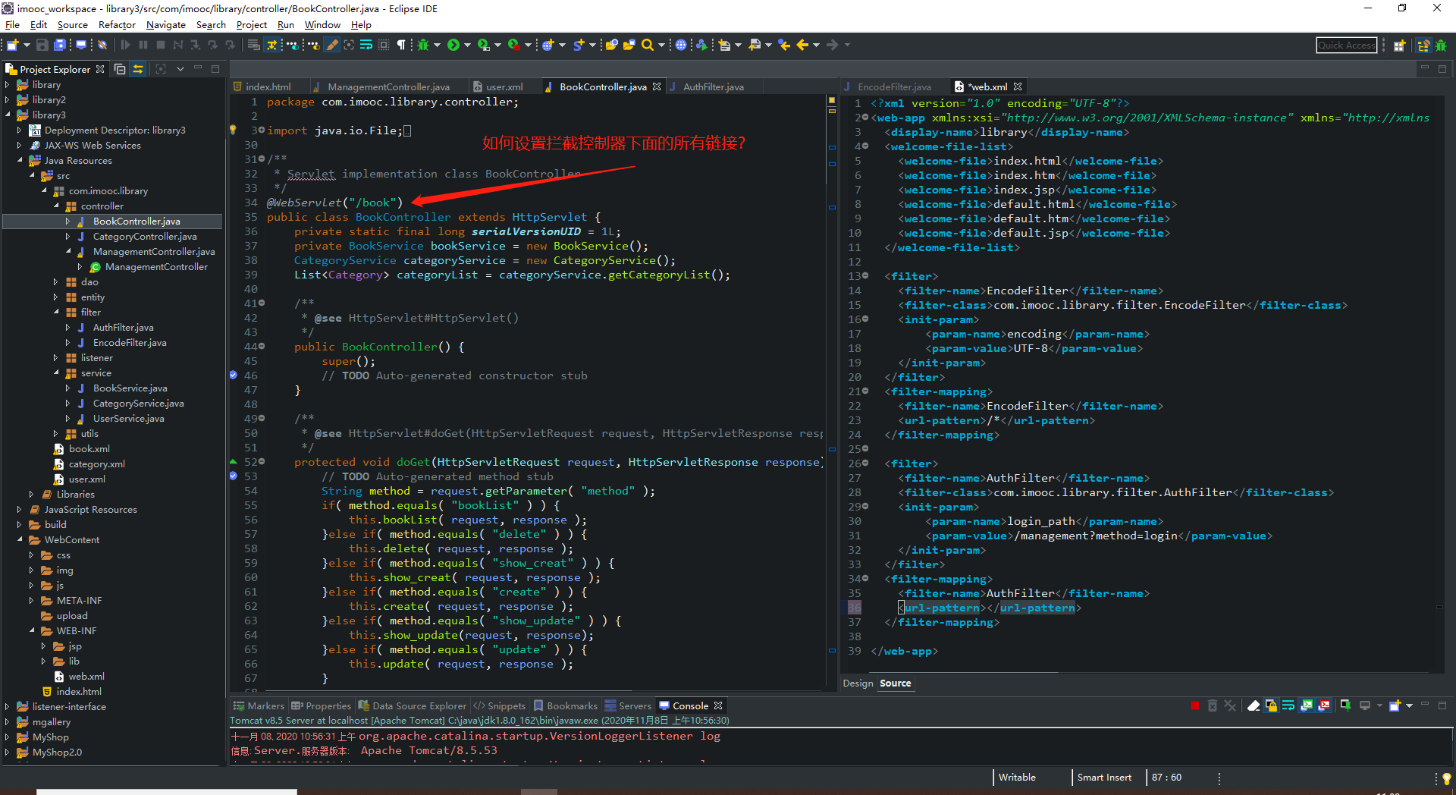Image resolution: width=1456 pixels, height=795 pixels.
Task: Close the web.xml editor tab
Action: pos(1018,87)
